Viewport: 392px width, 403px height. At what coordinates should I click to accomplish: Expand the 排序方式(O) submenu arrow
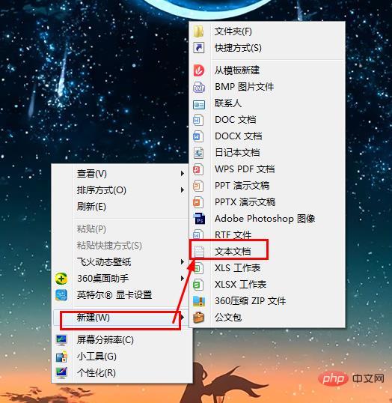coord(183,190)
